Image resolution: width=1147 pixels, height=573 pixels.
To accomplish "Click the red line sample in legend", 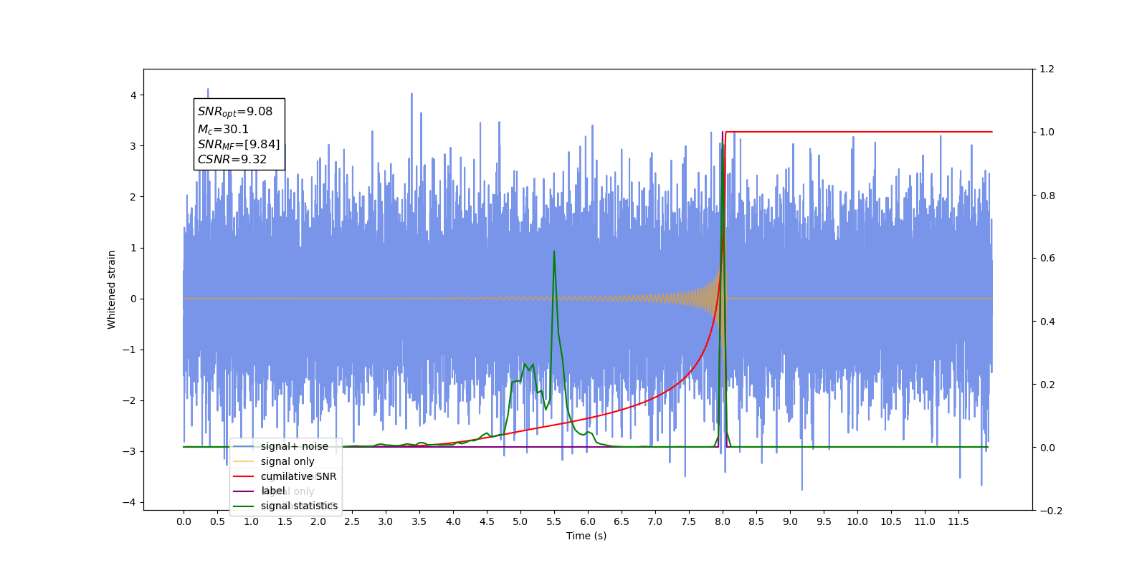I will coord(244,476).
